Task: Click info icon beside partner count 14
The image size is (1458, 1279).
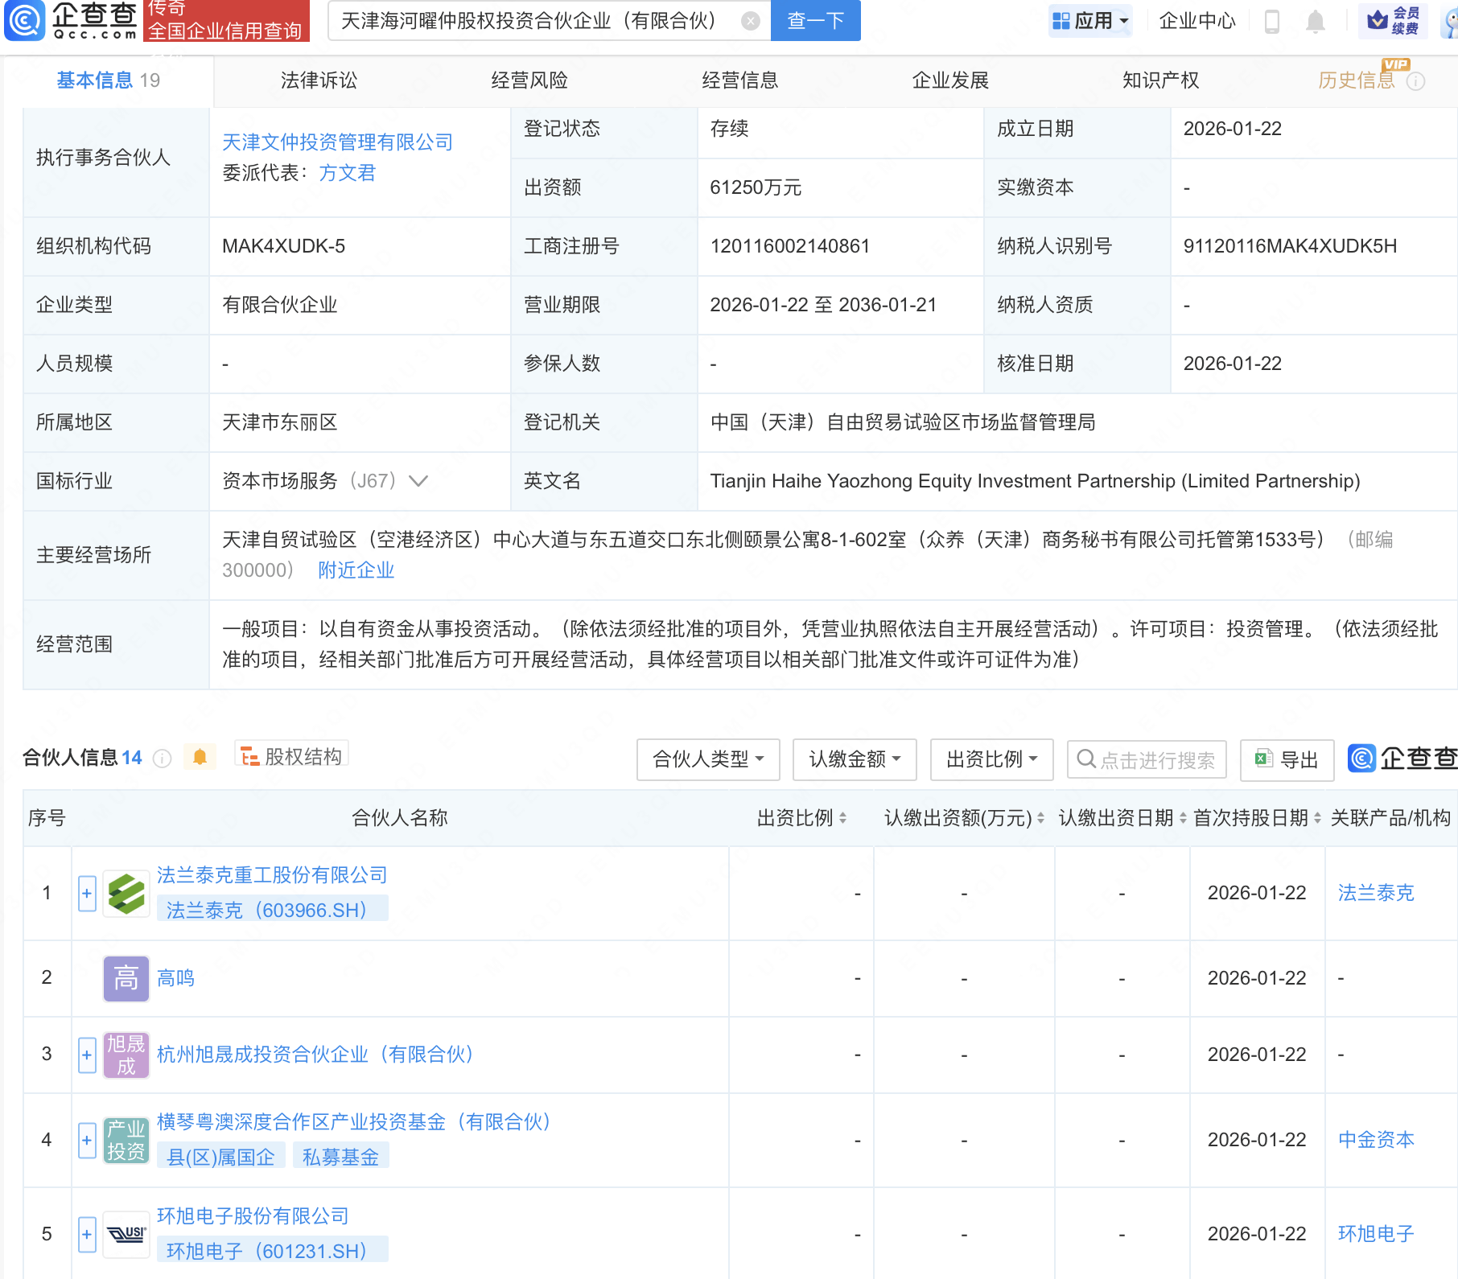Action: 163,759
